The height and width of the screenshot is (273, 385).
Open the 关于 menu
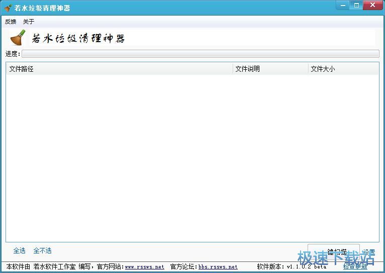(x=29, y=22)
